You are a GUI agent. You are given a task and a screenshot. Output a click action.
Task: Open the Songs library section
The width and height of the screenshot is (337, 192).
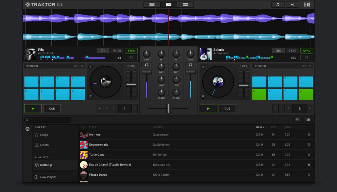pyautogui.click(x=44, y=135)
